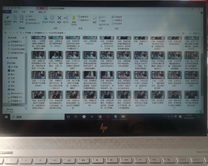
Task: Select Videos folder in navigation pane
Action: (11, 71)
